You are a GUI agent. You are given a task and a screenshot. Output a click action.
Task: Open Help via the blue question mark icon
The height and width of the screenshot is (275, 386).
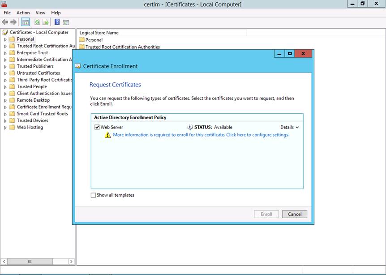click(x=57, y=22)
